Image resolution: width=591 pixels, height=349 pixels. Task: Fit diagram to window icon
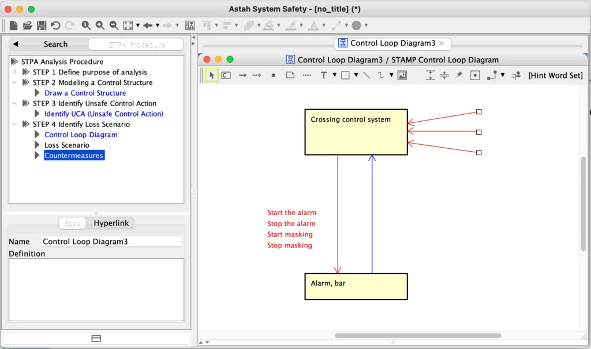[x=128, y=25]
